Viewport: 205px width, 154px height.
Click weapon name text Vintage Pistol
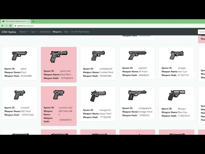click(145, 112)
